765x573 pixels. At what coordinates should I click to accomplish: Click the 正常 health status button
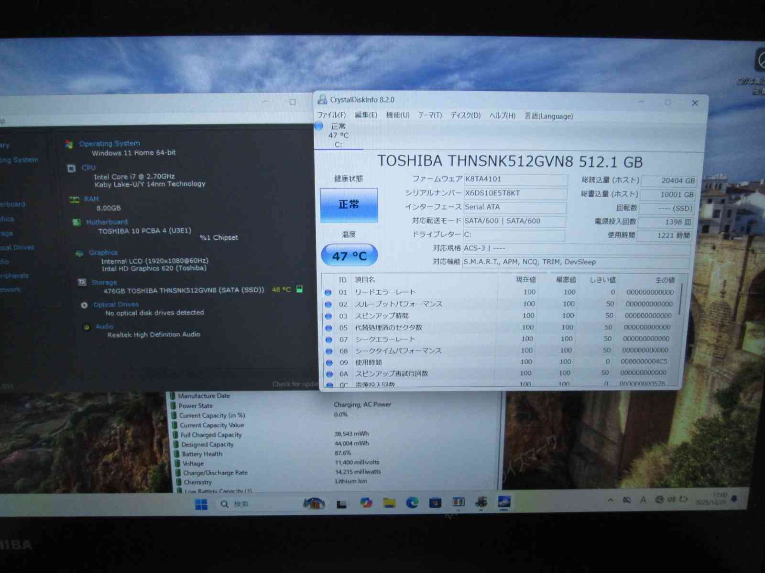[x=349, y=204]
